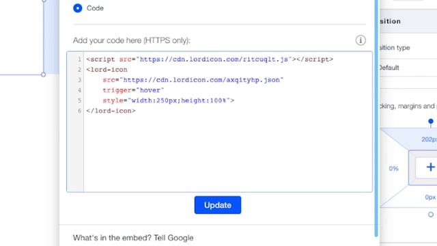The height and width of the screenshot is (246, 437).
Task: Click the 0% left margin value
Action: 393,169
